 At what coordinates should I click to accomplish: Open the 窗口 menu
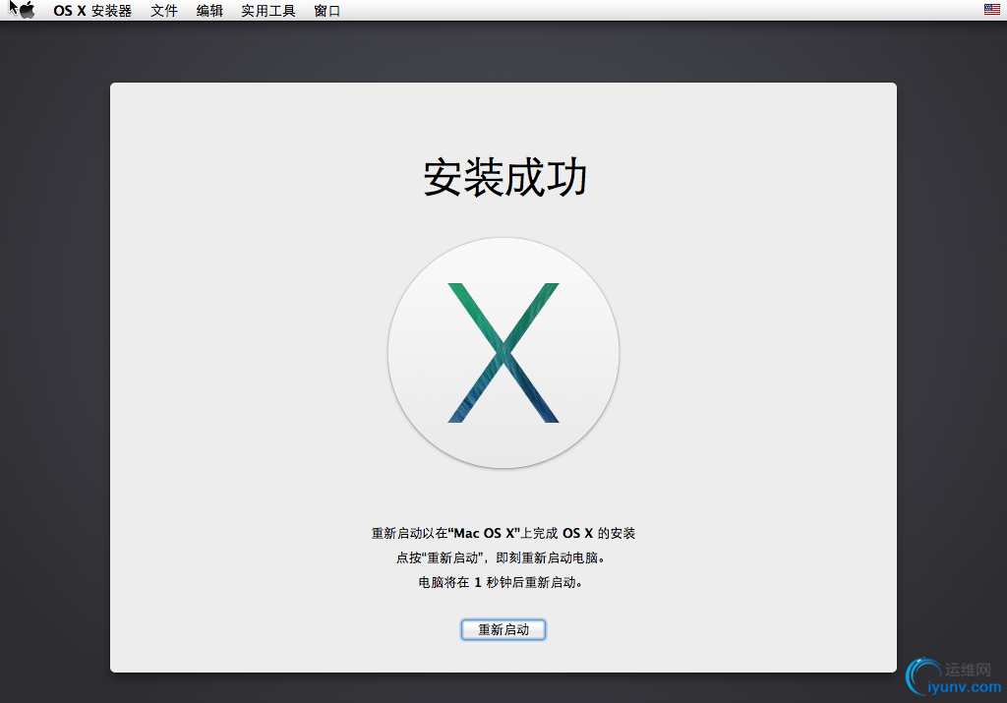click(x=326, y=11)
